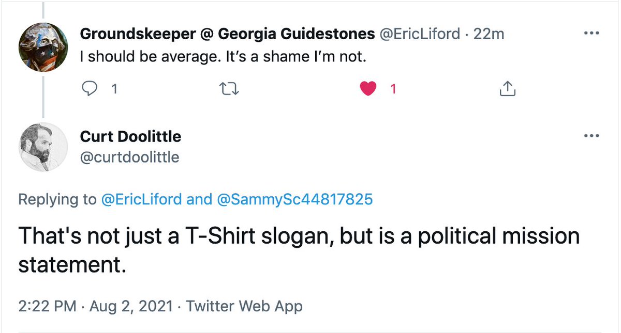Open the @curtdoolittle handle

pyautogui.click(x=129, y=156)
